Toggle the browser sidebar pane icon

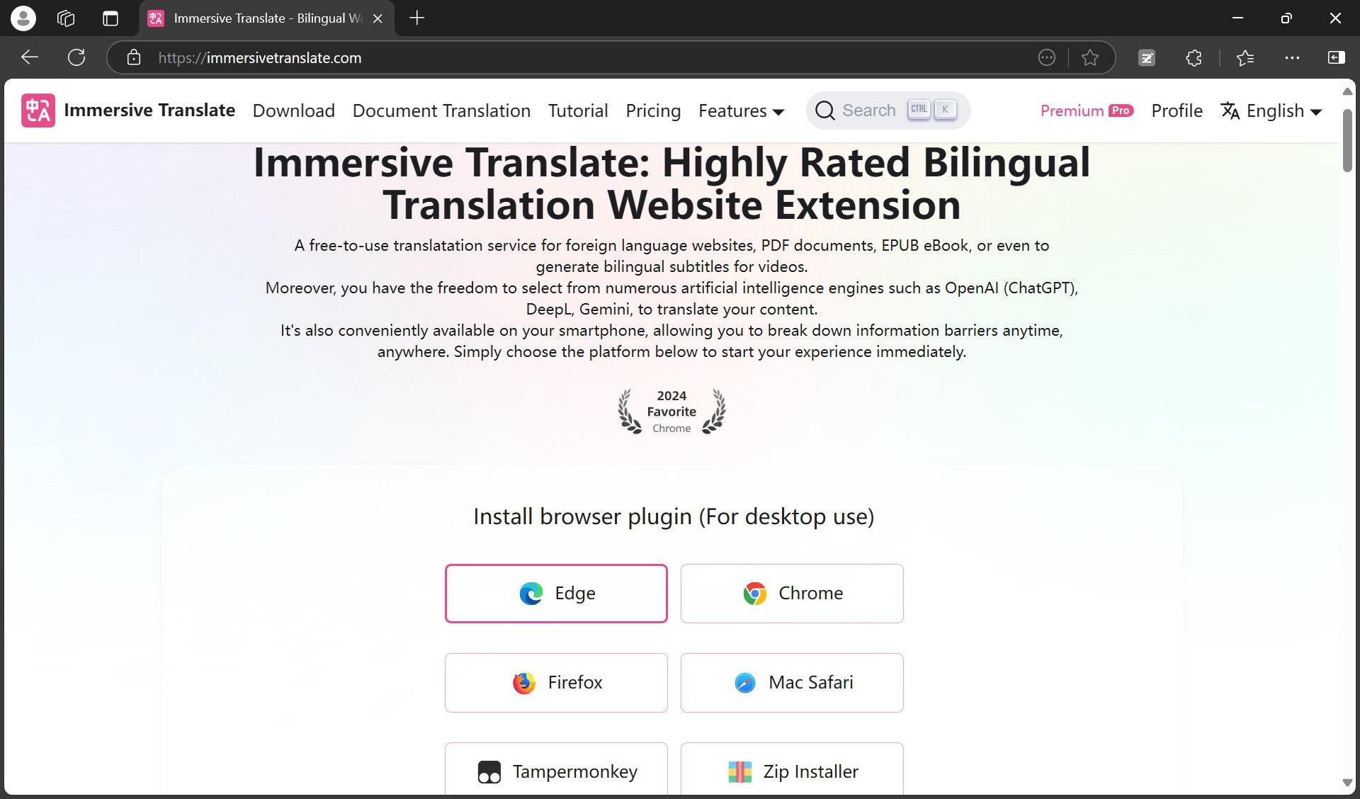[1336, 58]
